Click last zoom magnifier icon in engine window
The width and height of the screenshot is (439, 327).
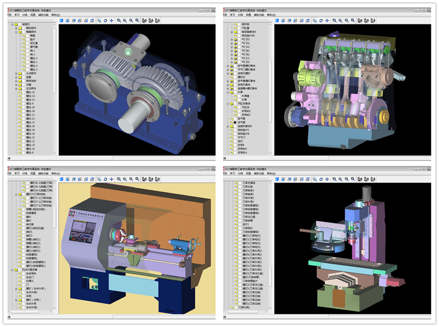click(x=353, y=20)
